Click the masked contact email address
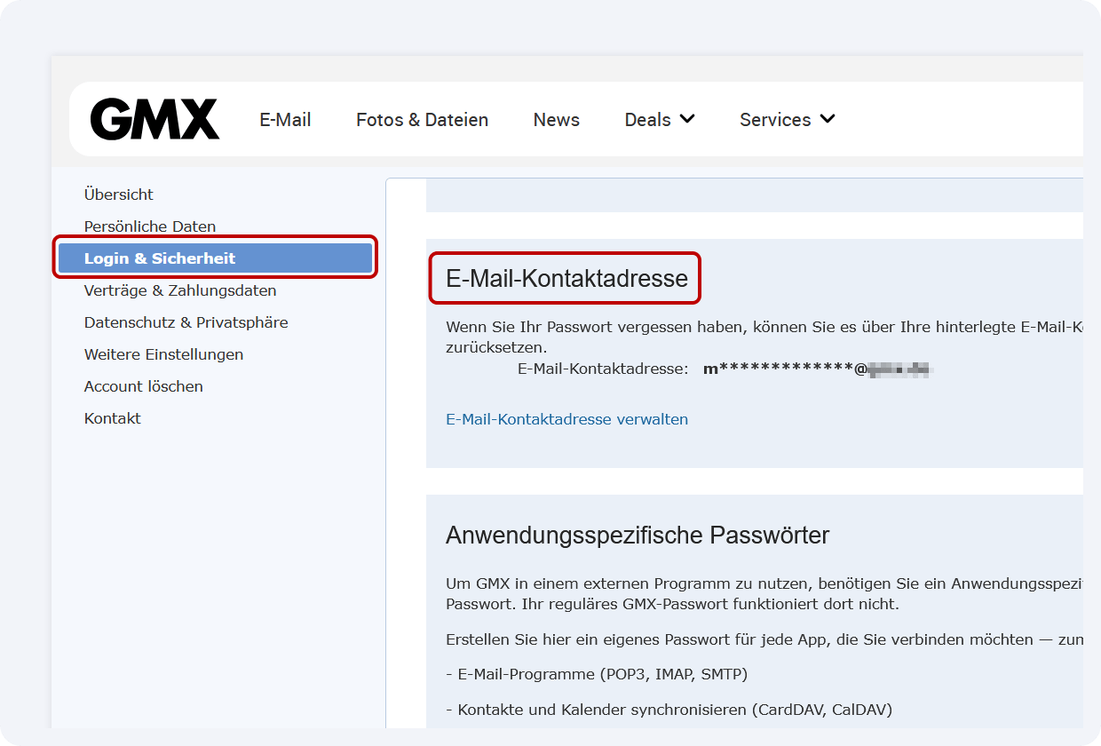Viewport: 1101px width, 746px height. coord(817,369)
